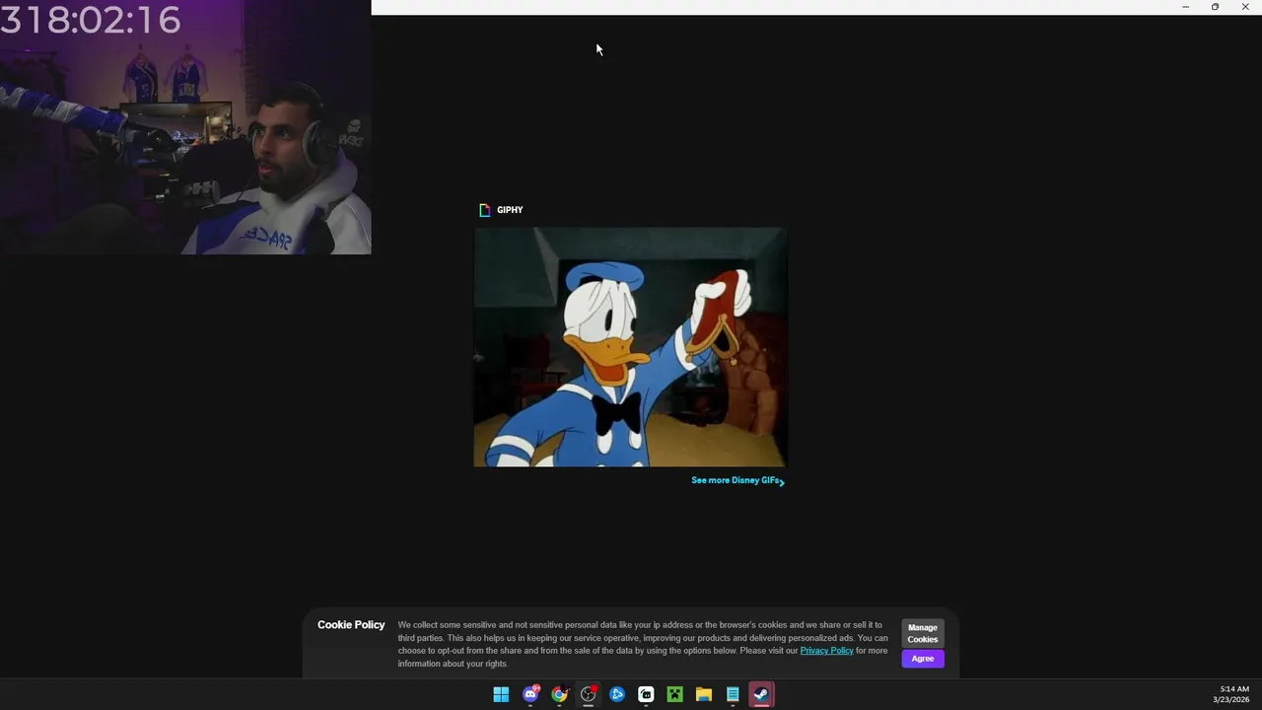Launch Minecraft from the taskbar

(x=674, y=694)
